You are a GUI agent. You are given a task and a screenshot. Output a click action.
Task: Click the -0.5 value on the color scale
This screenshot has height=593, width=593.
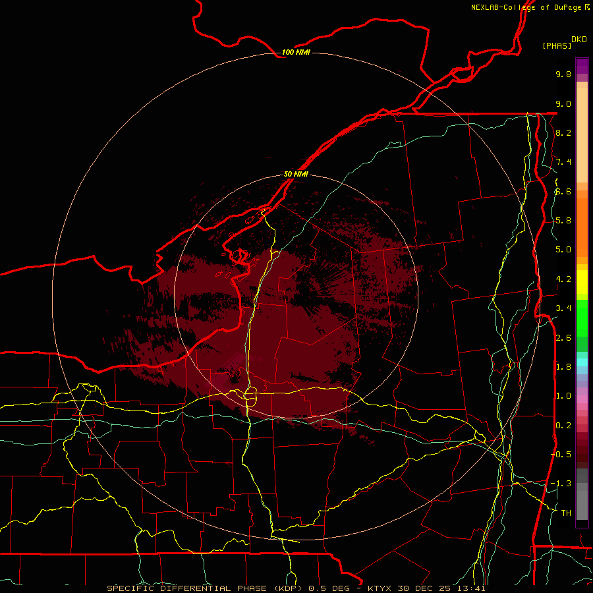(561, 455)
